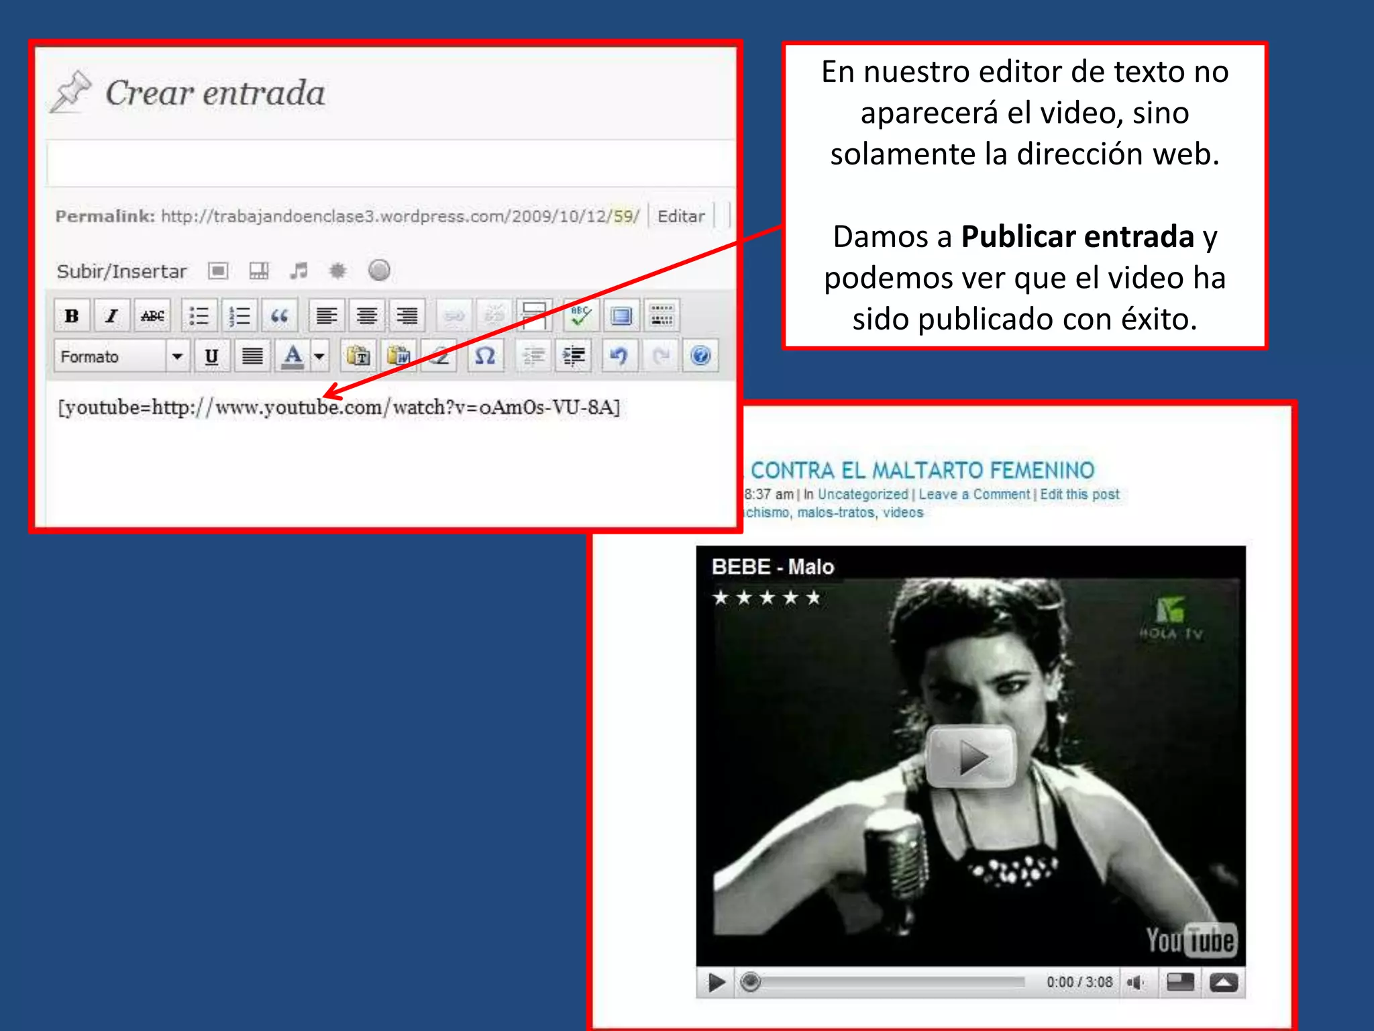This screenshot has width=1374, height=1031.
Task: Add audio via Subir/Insertar
Action: pos(299,271)
